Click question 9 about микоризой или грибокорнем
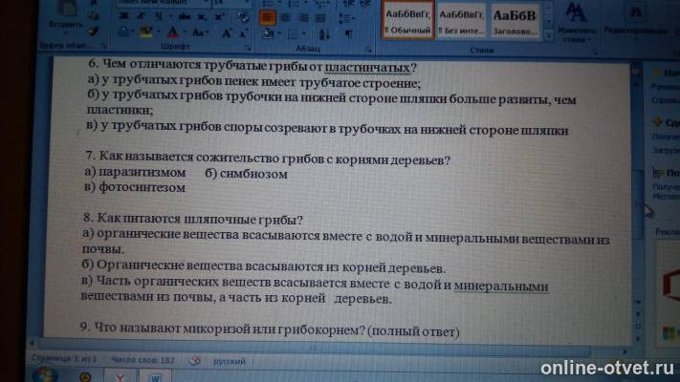 click(270, 329)
